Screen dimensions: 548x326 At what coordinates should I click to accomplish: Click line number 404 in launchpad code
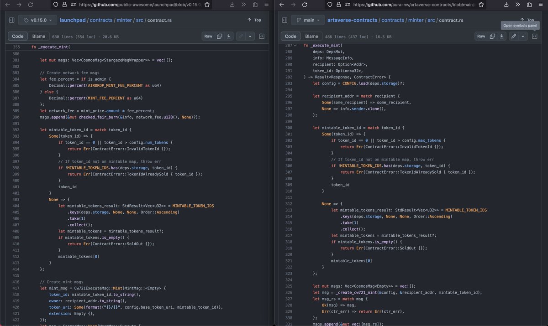coord(16,206)
